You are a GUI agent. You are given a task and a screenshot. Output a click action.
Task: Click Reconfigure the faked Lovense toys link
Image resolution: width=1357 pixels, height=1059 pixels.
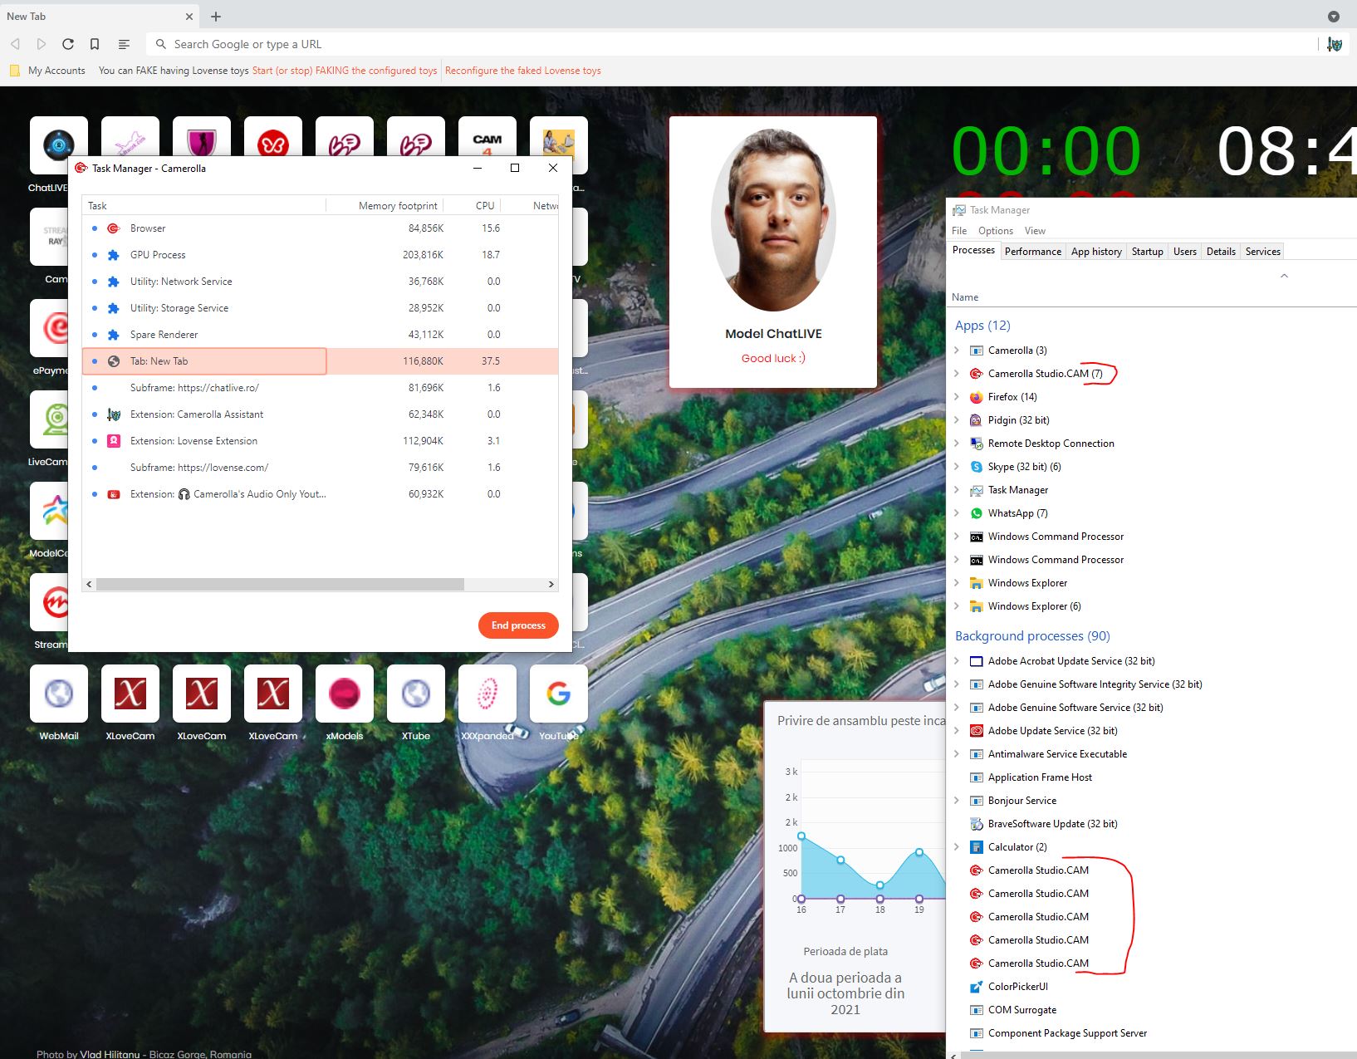523,71
